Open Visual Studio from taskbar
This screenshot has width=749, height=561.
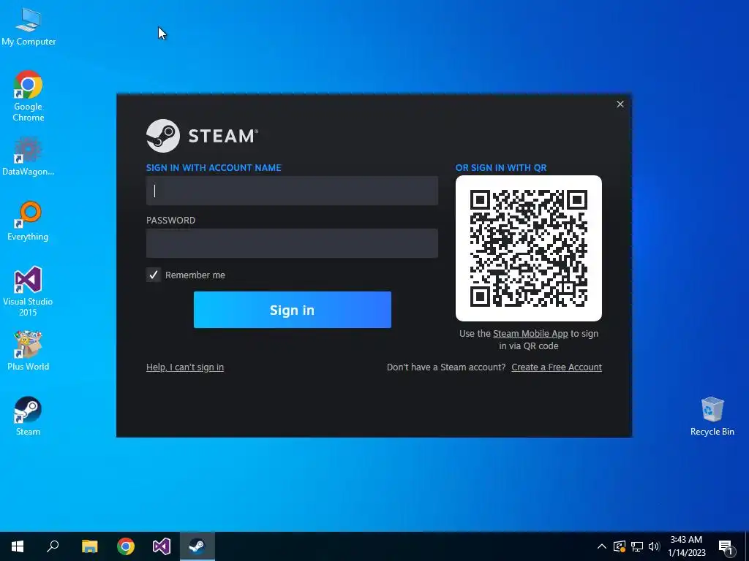[x=162, y=546]
